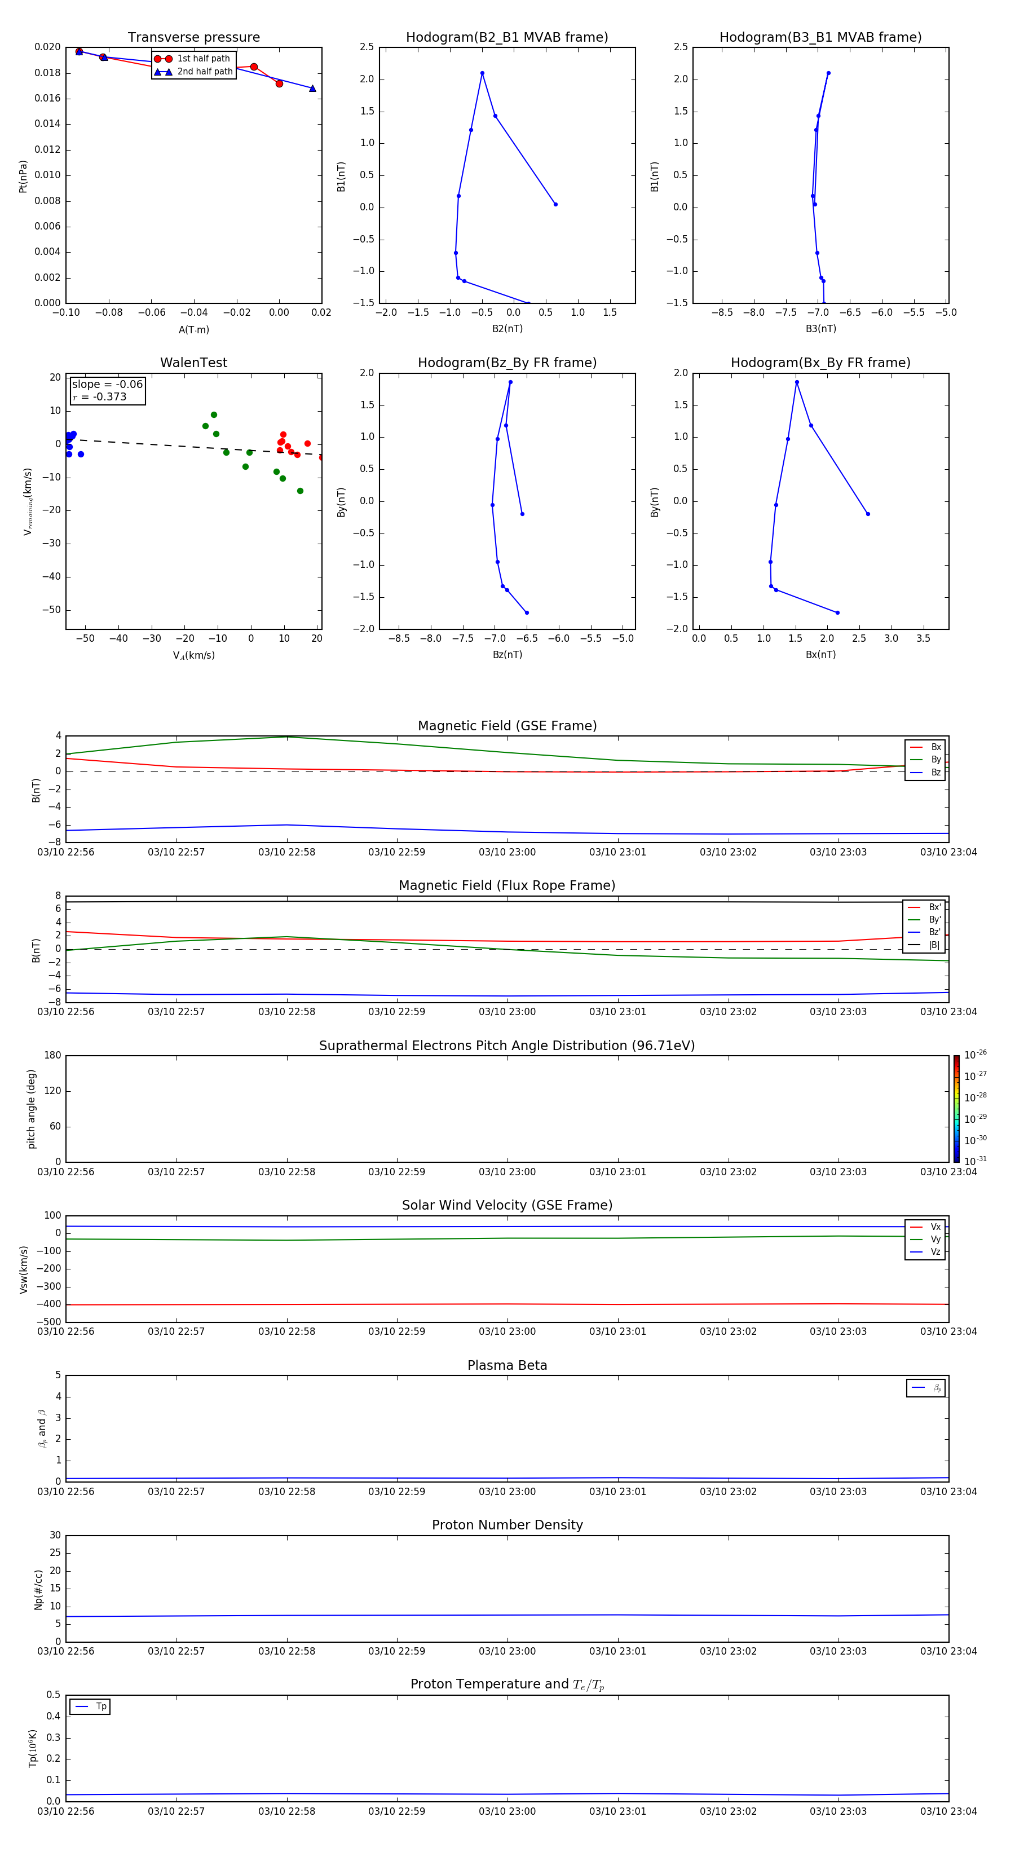Click the pitch angle colorbar
The image size is (1015, 1861).
956,1109
